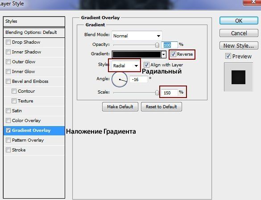Click the style preview thumbnail
261x200 pixels.
click(238, 77)
